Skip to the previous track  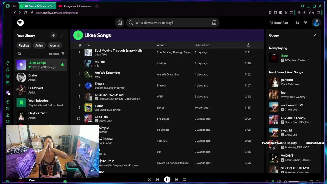click(x=158, y=180)
